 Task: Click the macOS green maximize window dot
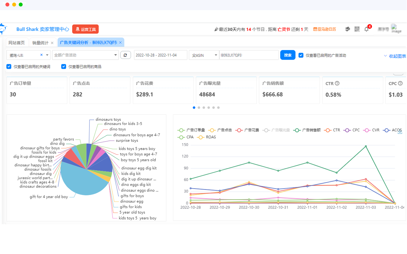[x=21, y=4]
